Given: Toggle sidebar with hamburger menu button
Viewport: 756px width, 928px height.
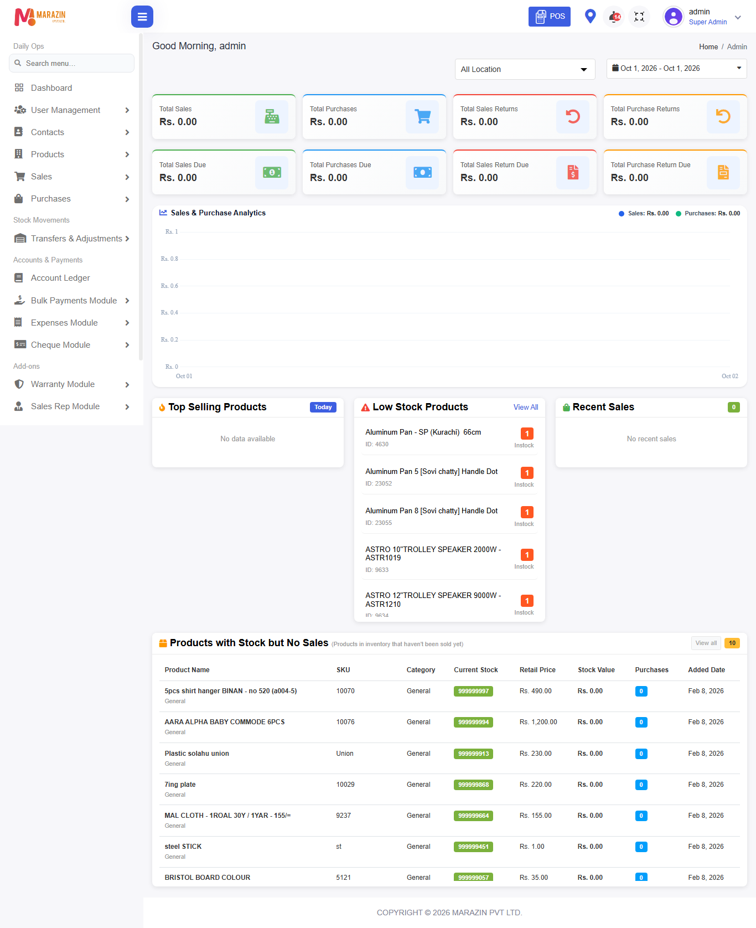Looking at the screenshot, I should pyautogui.click(x=142, y=17).
